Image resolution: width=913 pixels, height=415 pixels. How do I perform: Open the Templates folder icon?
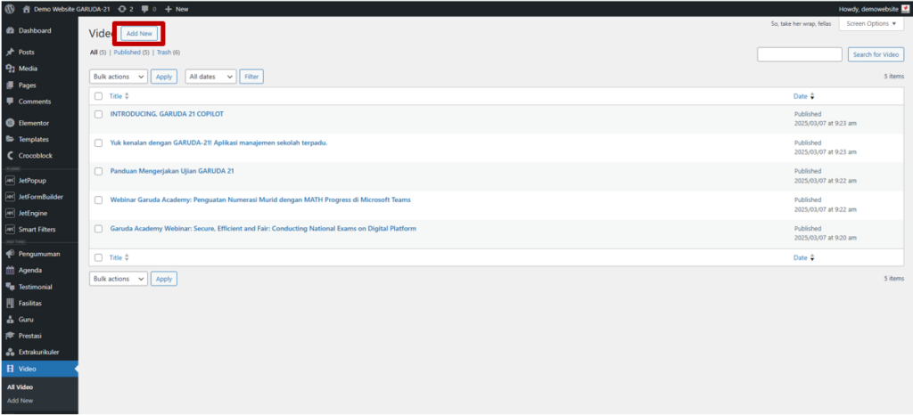coord(10,140)
